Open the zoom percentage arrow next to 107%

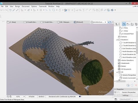[x=24, y=97]
